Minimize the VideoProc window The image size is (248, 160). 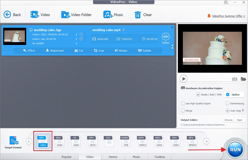pos(235,2)
